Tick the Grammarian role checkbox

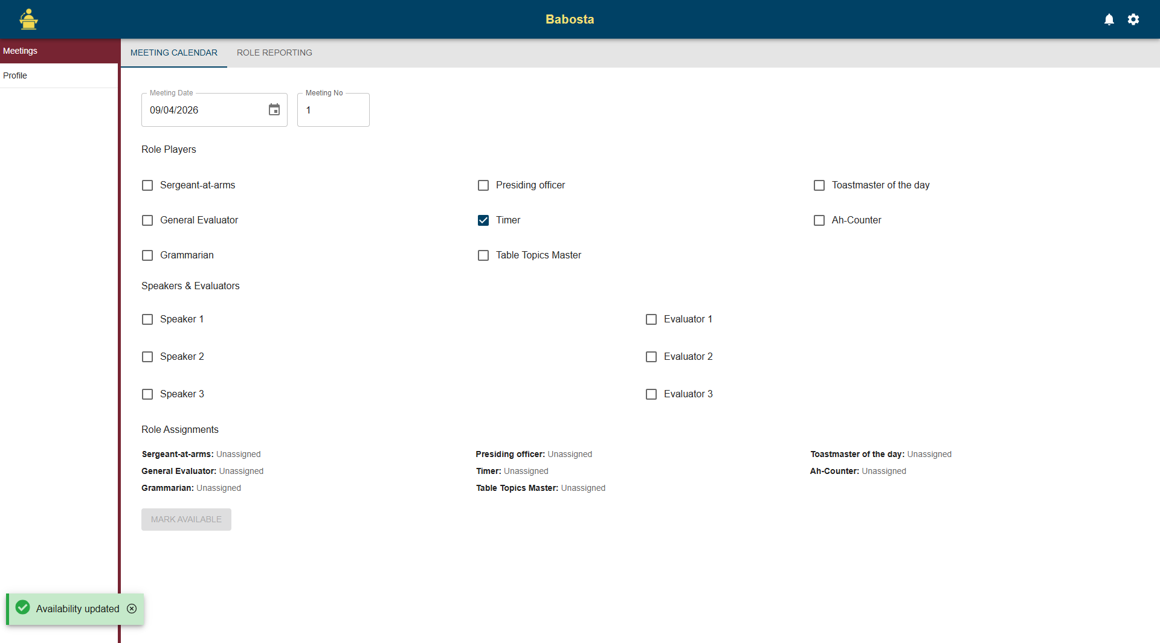point(147,255)
